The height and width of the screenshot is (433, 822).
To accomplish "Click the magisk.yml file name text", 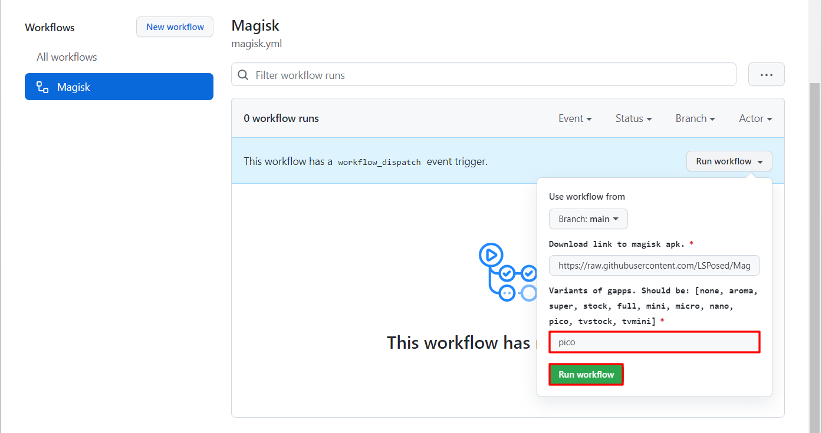I will pos(257,44).
